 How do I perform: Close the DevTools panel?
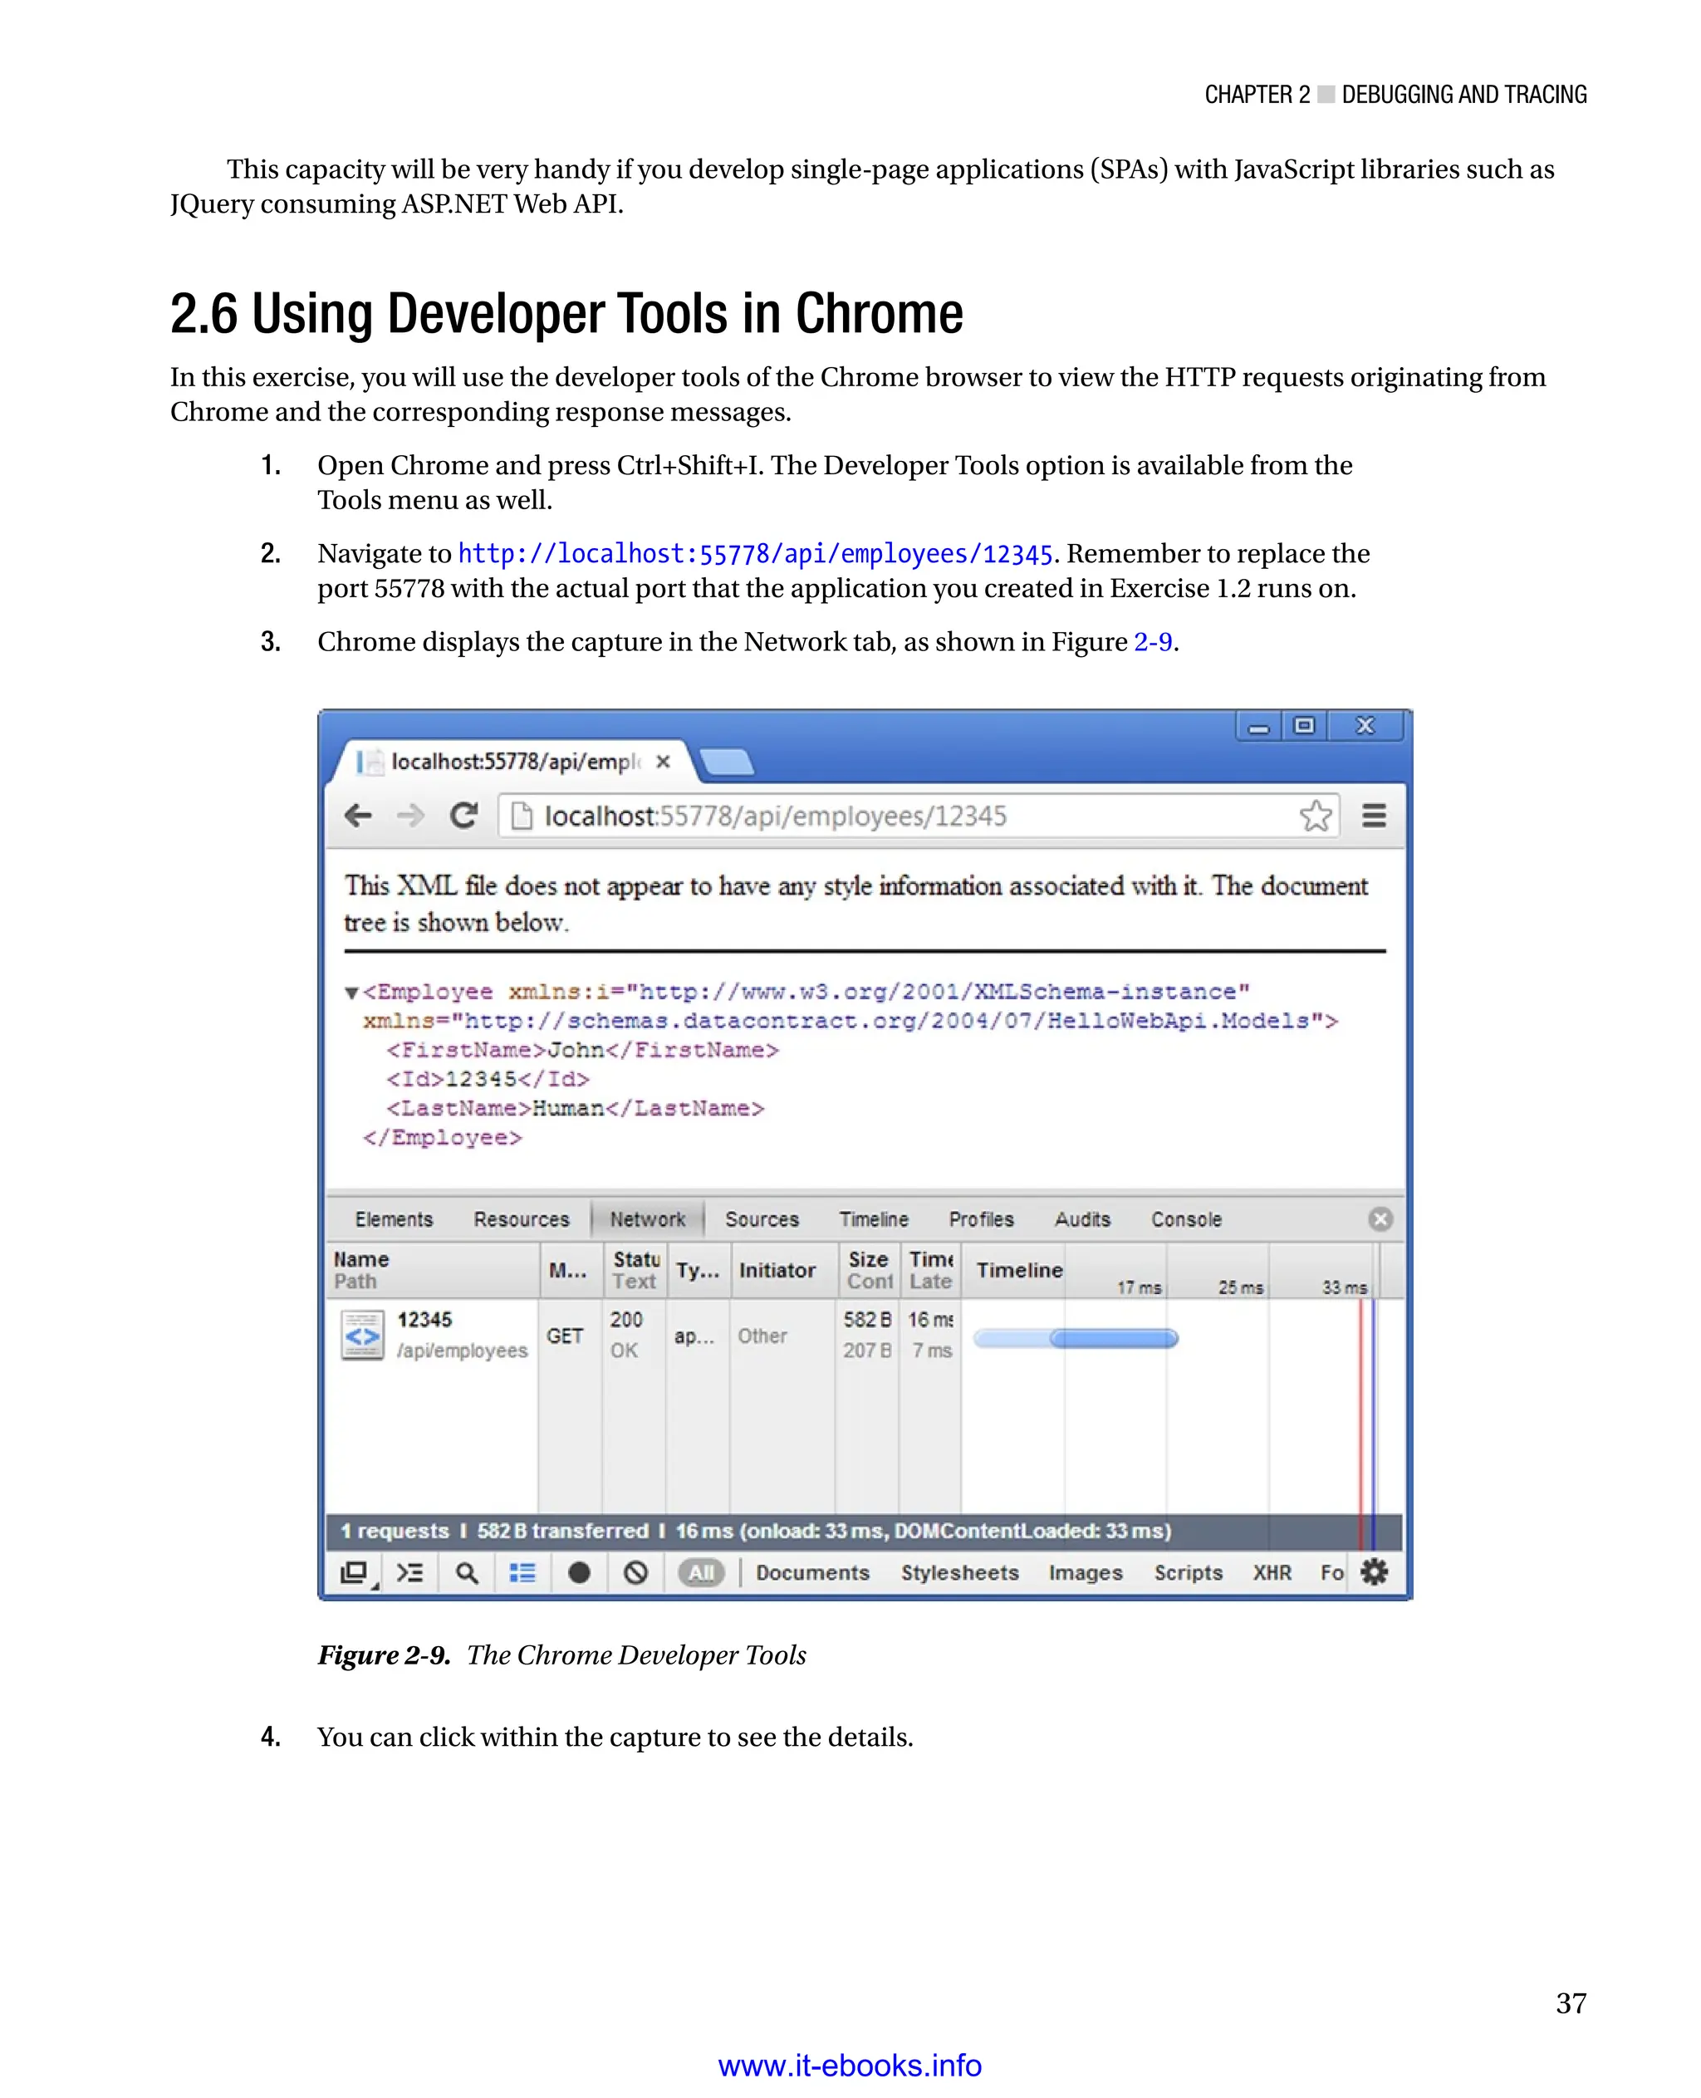click(1380, 1219)
